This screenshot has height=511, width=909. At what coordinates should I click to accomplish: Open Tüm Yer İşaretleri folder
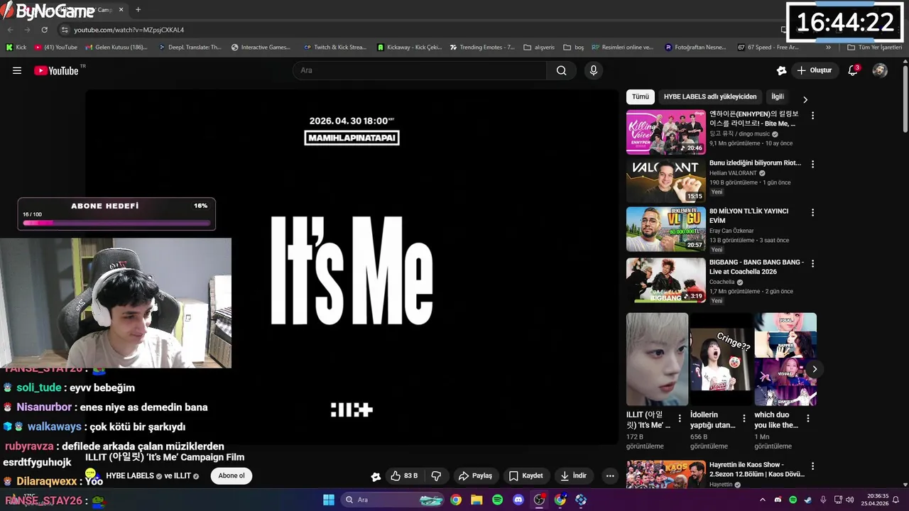click(875, 48)
